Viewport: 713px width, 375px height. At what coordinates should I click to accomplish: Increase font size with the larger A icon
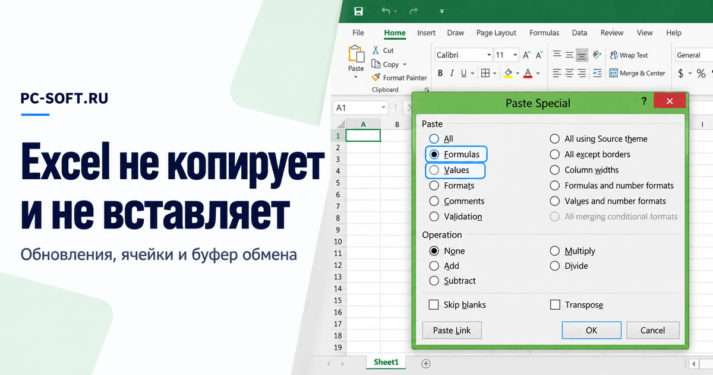pyautogui.click(x=527, y=55)
